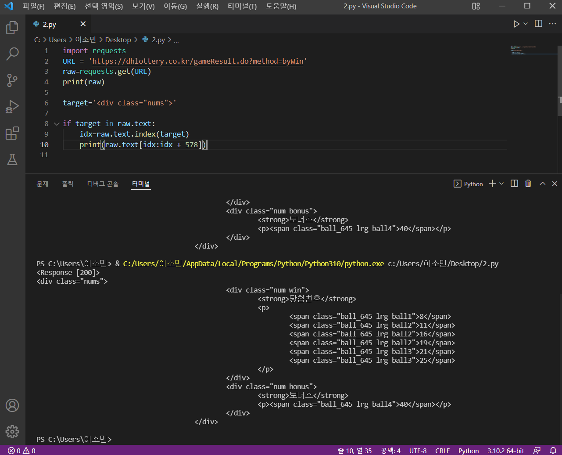
Task: Collapse the if block on line 8
Action: click(x=57, y=124)
